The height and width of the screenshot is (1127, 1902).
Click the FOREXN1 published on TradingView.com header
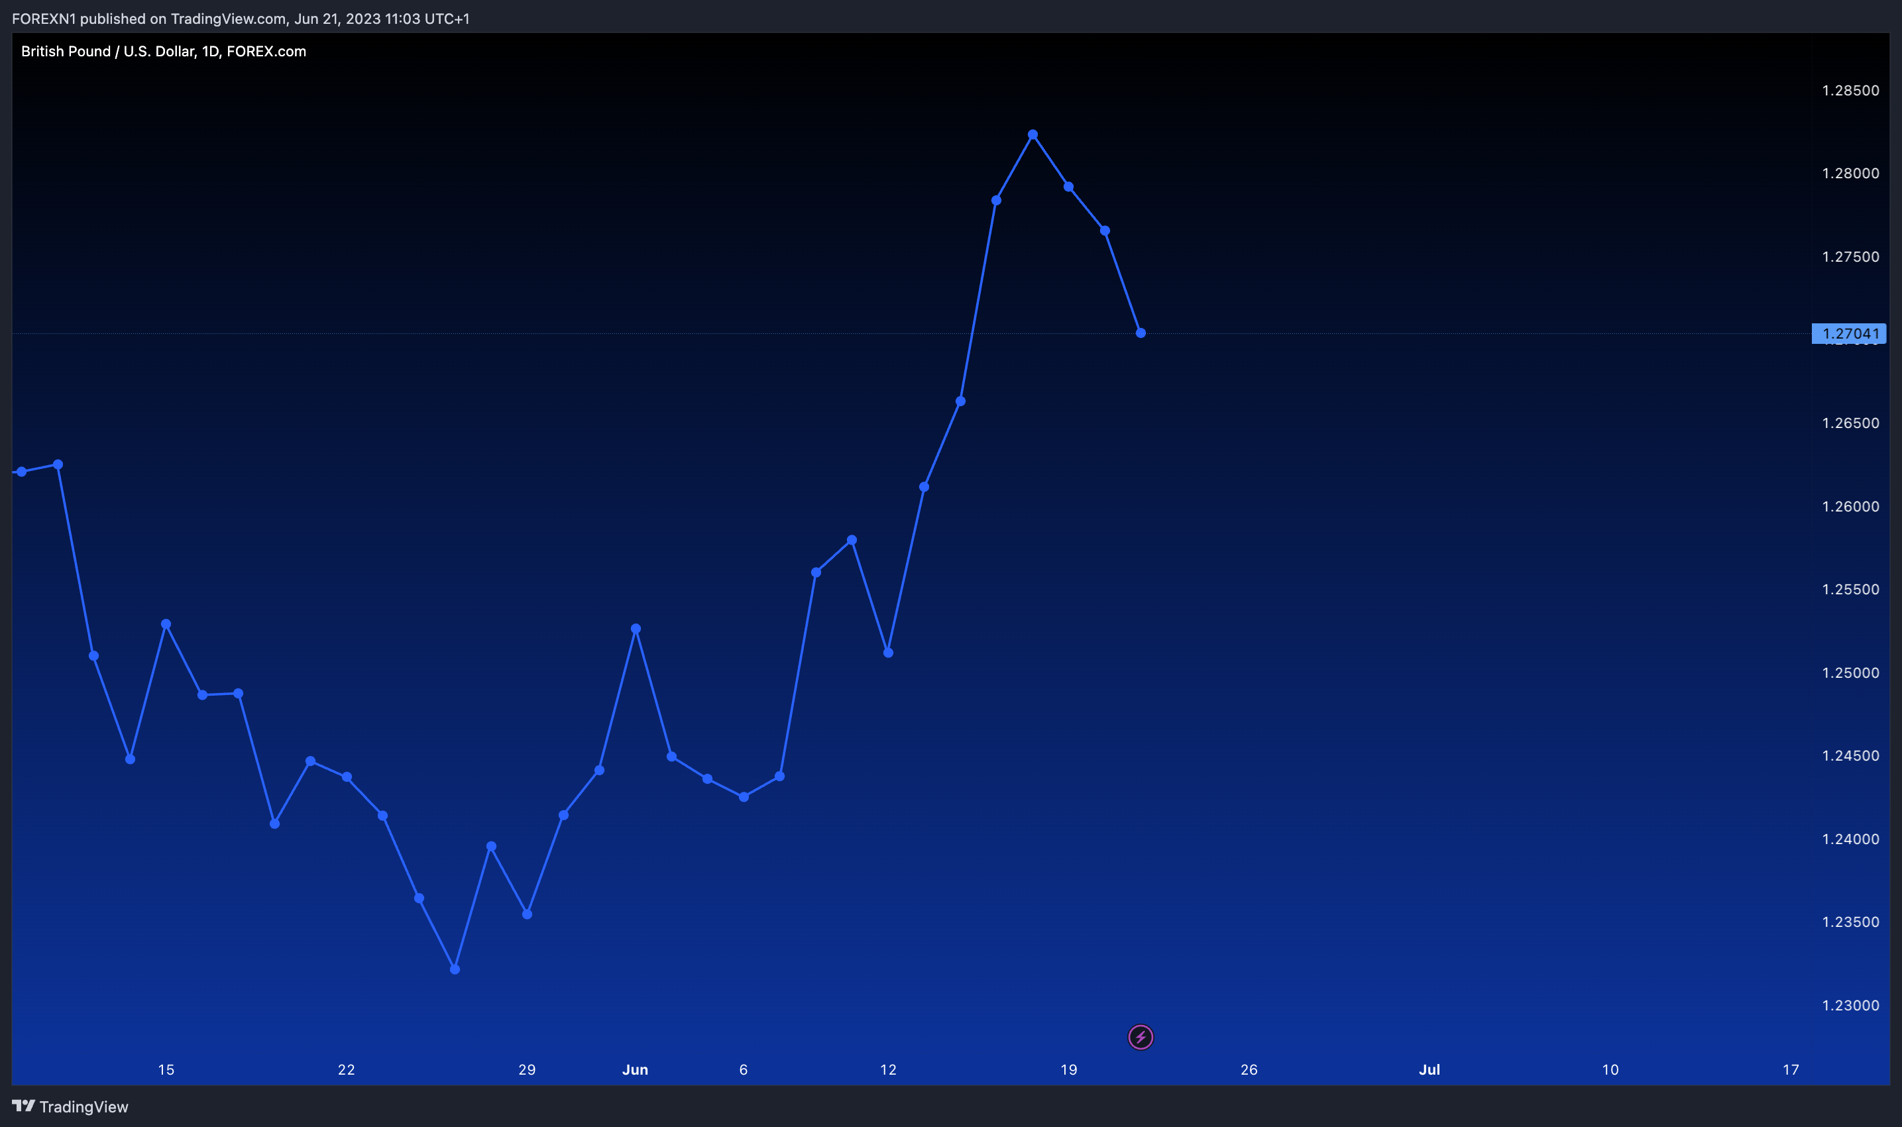point(241,19)
